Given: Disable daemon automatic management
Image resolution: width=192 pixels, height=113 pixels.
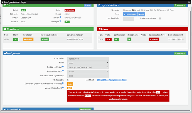Looking at the screenshot, I should tap(154, 40).
